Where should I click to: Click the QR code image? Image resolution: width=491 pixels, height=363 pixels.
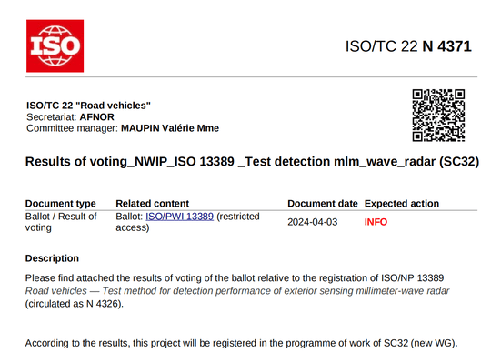click(438, 116)
